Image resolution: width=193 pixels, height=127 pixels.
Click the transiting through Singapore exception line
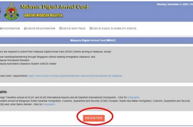[47, 57]
